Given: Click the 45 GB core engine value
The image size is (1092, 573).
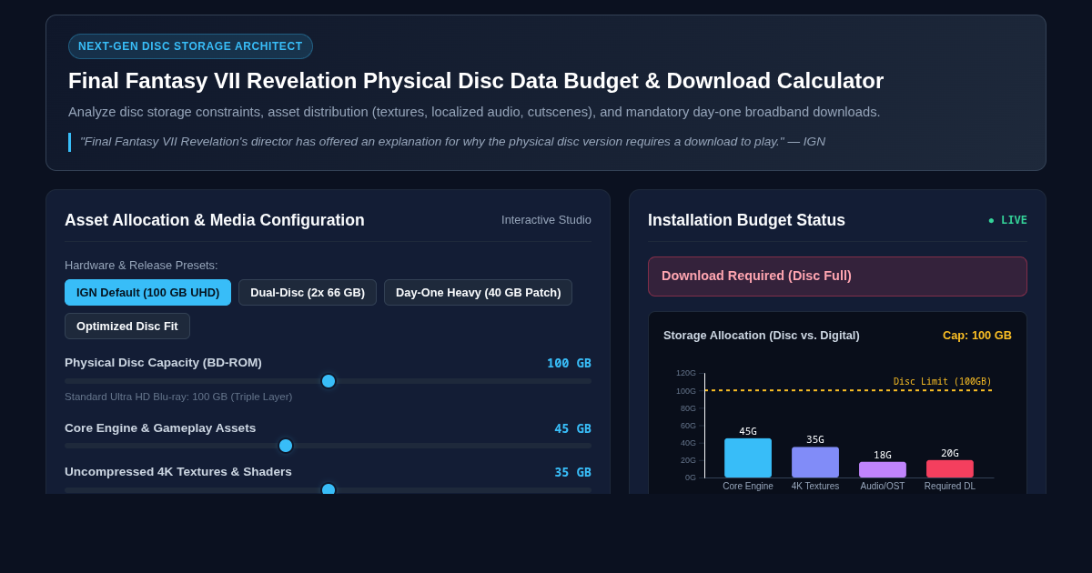Looking at the screenshot, I should pos(572,428).
